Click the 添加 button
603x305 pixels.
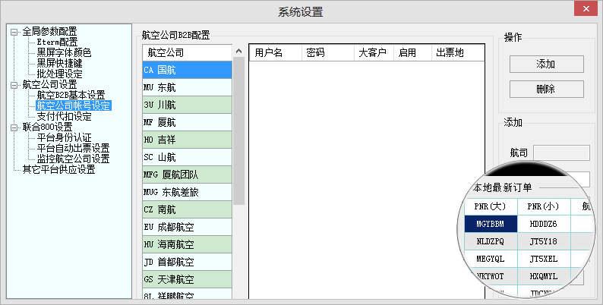(547, 64)
